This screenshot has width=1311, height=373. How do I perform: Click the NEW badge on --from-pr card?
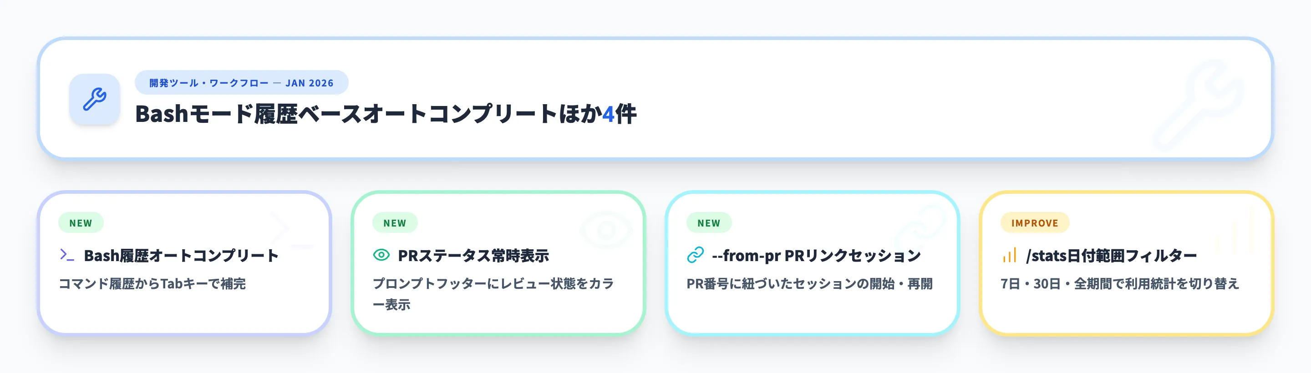tap(709, 223)
